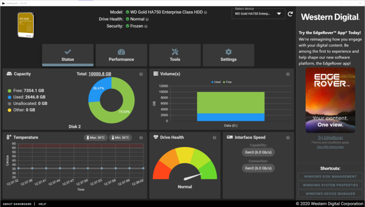Click the blue Used slice of capacity donut
The image size is (365, 207).
coord(98,89)
